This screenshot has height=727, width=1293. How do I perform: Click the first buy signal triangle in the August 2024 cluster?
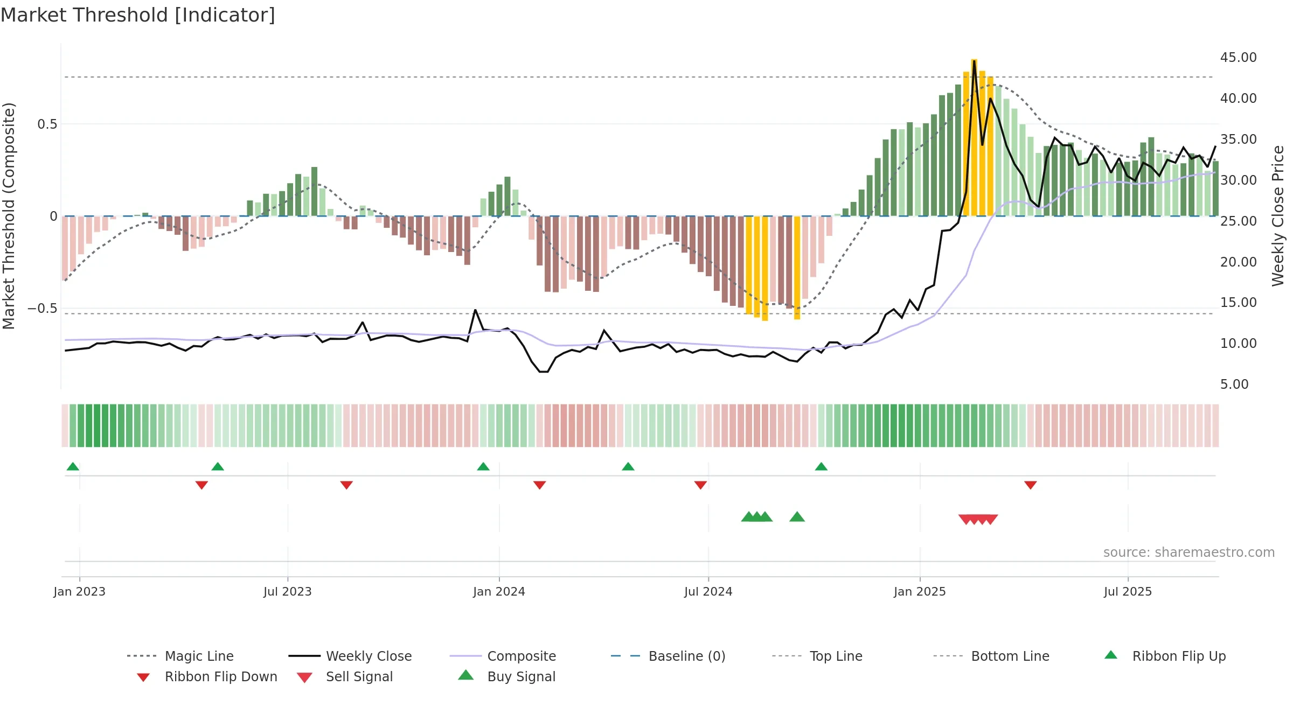[748, 517]
